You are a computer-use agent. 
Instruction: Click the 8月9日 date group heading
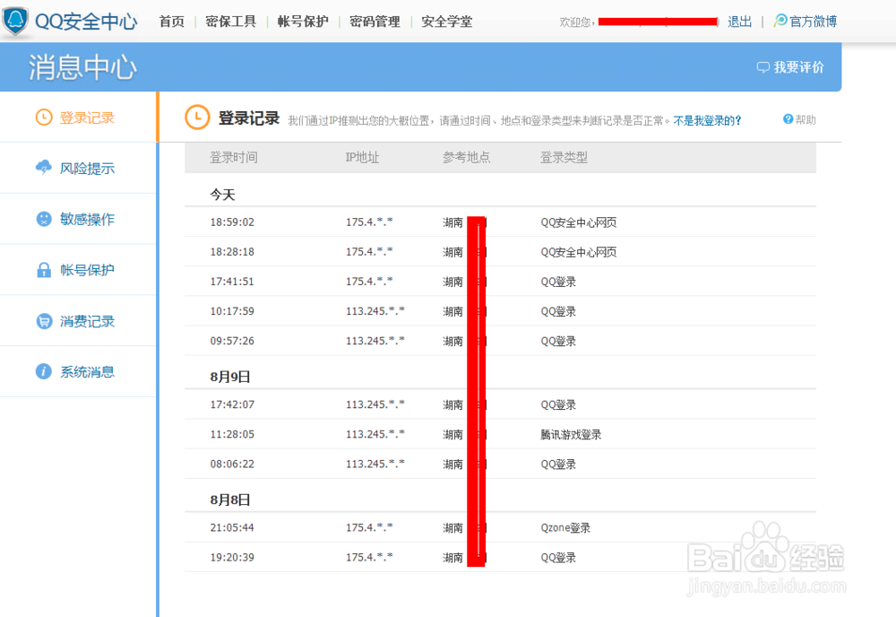click(x=230, y=377)
